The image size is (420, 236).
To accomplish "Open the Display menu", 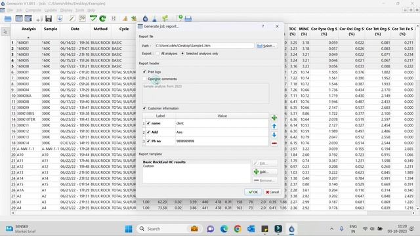I will [66, 10].
